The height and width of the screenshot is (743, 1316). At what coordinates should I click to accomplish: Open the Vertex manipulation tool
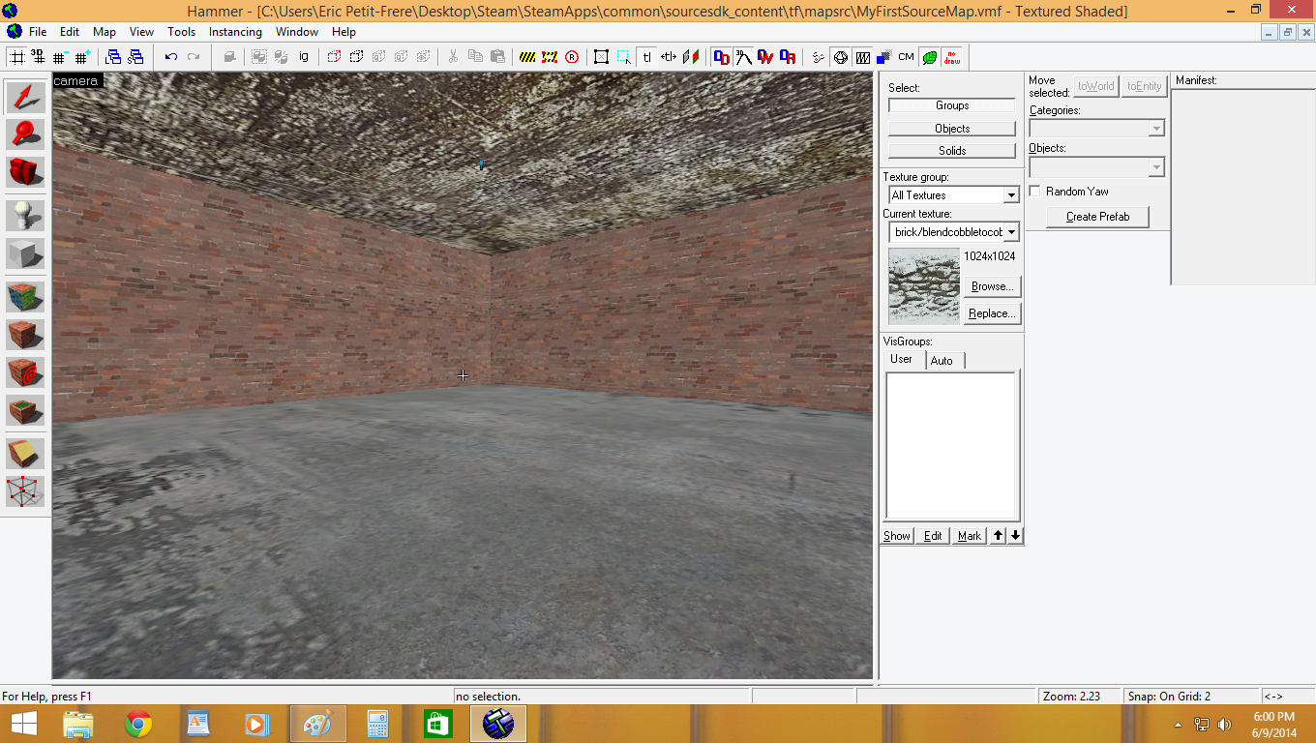[x=23, y=491]
